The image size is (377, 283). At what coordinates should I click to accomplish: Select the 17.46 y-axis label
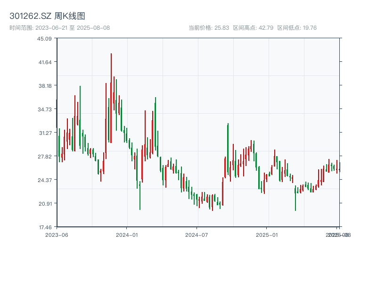[x=45, y=227]
